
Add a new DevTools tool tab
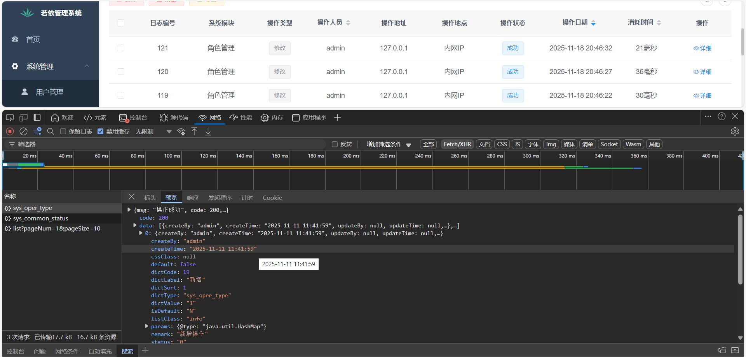[x=337, y=118]
